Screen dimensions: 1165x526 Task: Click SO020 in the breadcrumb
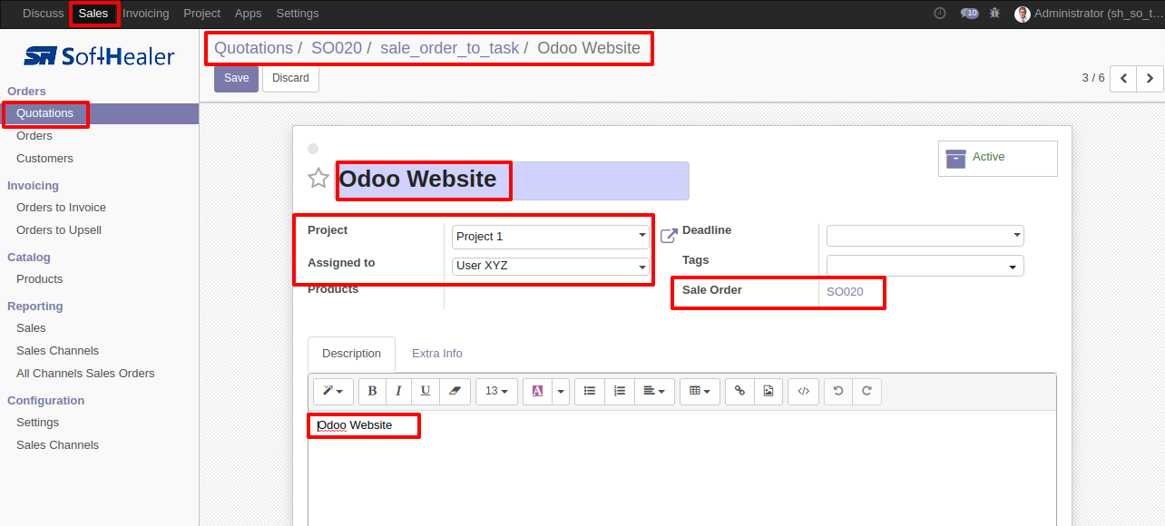(x=337, y=48)
